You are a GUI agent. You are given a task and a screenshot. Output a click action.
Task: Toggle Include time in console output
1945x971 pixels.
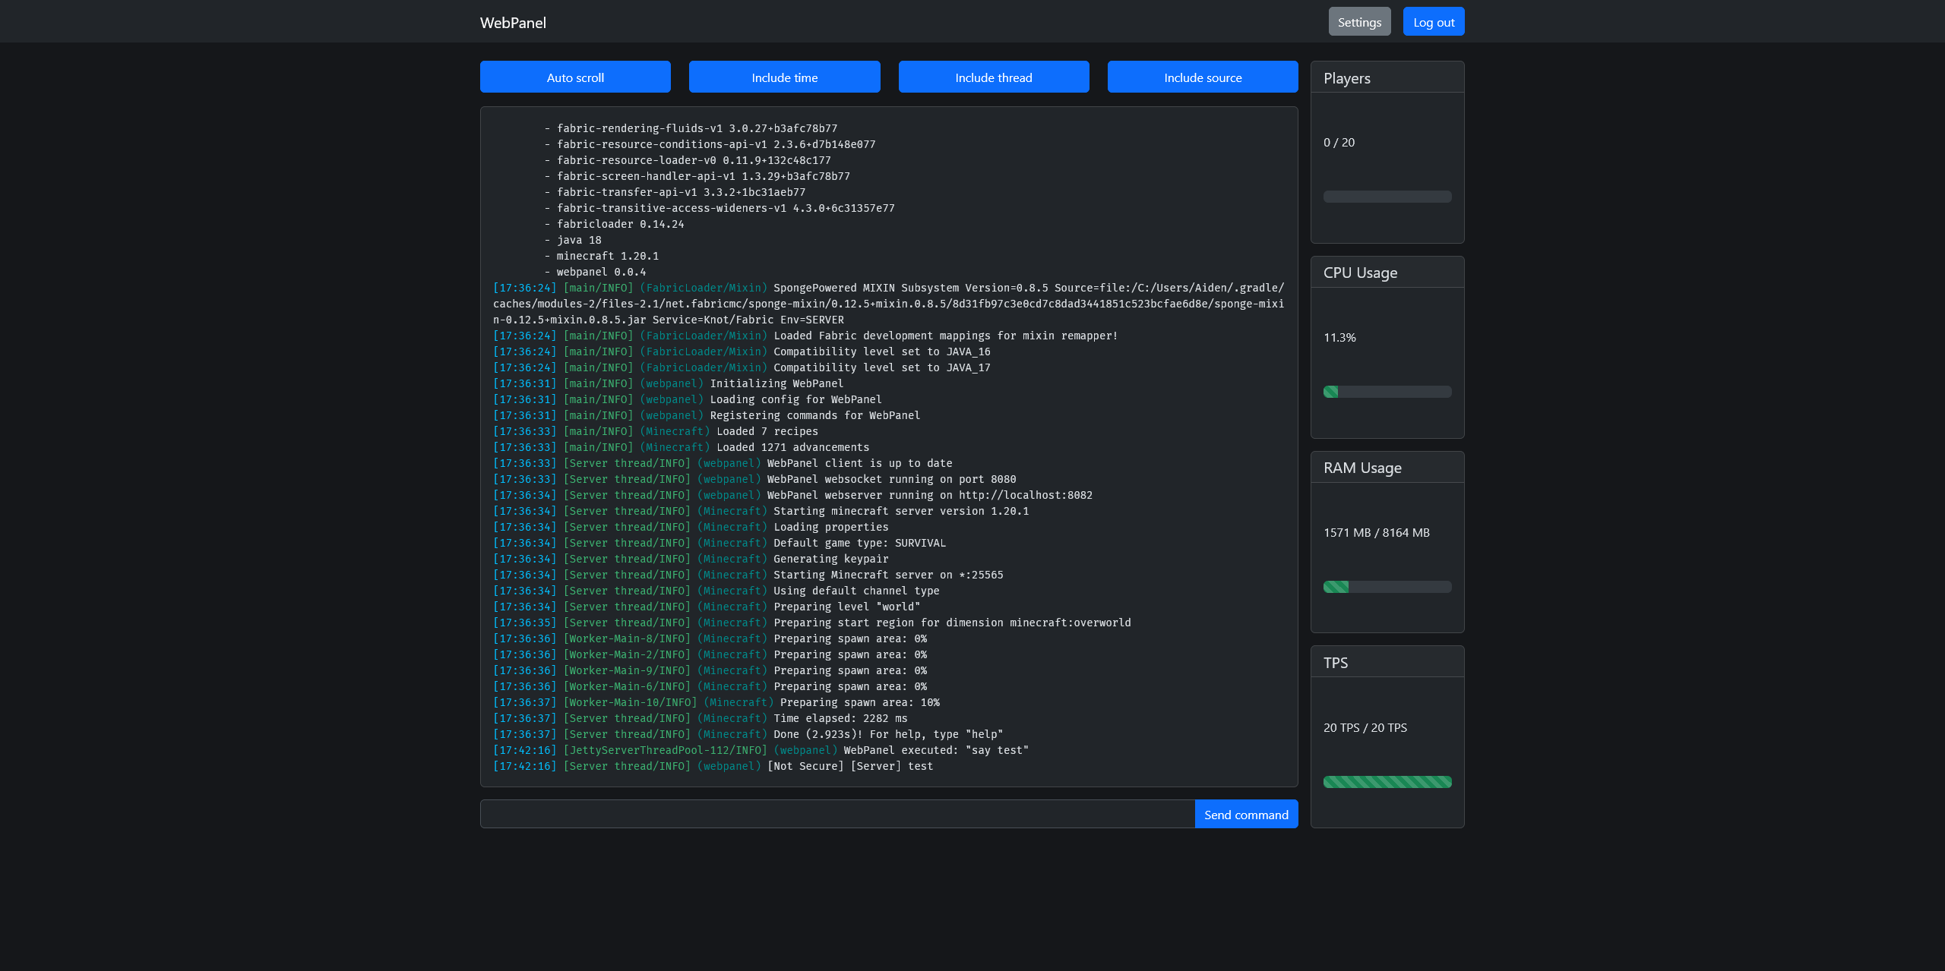(x=783, y=77)
